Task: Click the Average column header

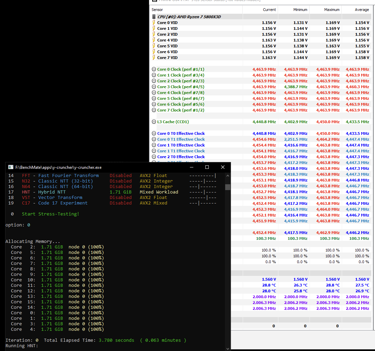Action: (362, 10)
